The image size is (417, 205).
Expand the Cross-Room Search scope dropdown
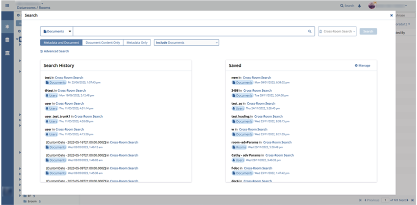[337, 31]
